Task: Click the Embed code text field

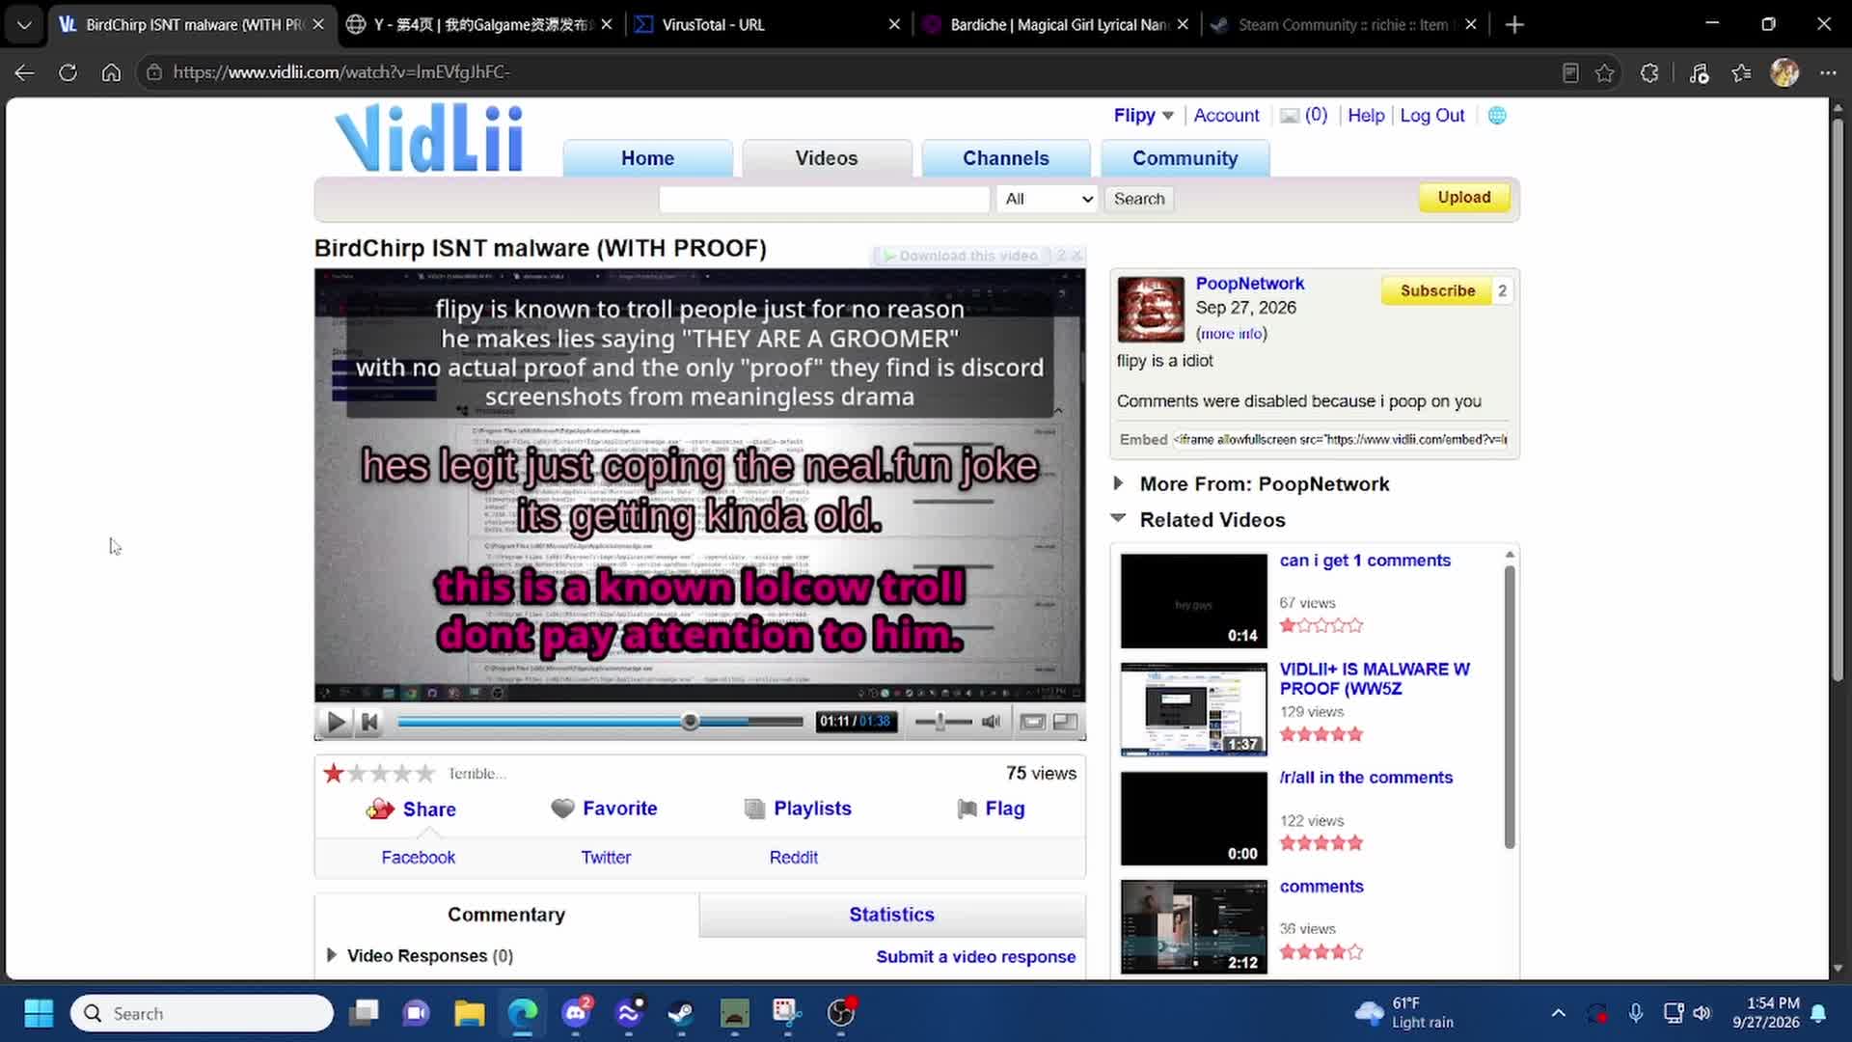Action: (x=1340, y=440)
